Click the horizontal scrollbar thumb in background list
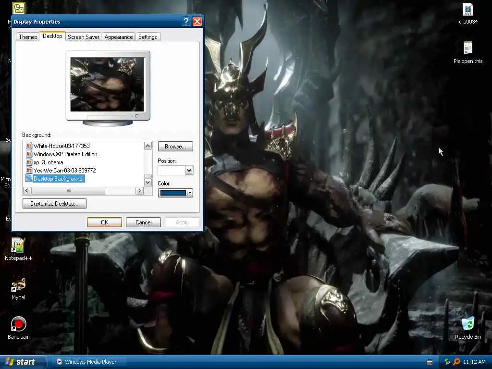 point(69,190)
